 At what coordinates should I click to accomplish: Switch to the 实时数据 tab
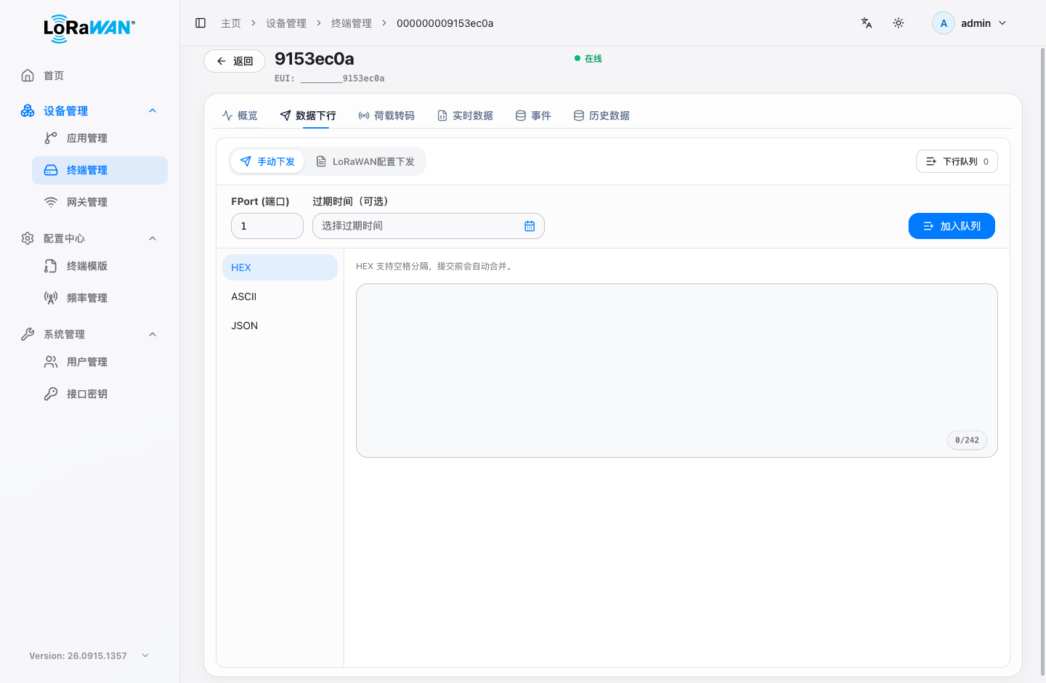point(465,116)
